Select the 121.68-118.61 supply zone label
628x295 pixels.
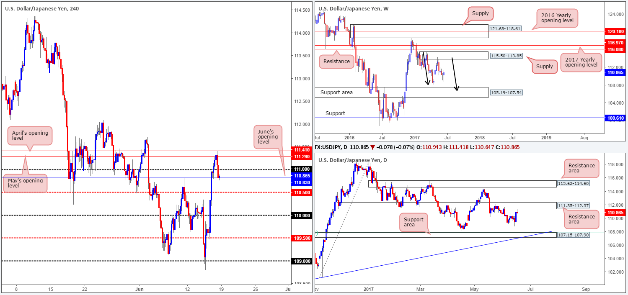[x=505, y=28]
